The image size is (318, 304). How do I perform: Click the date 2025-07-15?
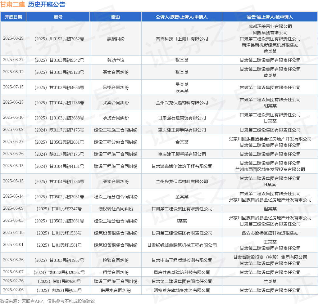pos(13,87)
